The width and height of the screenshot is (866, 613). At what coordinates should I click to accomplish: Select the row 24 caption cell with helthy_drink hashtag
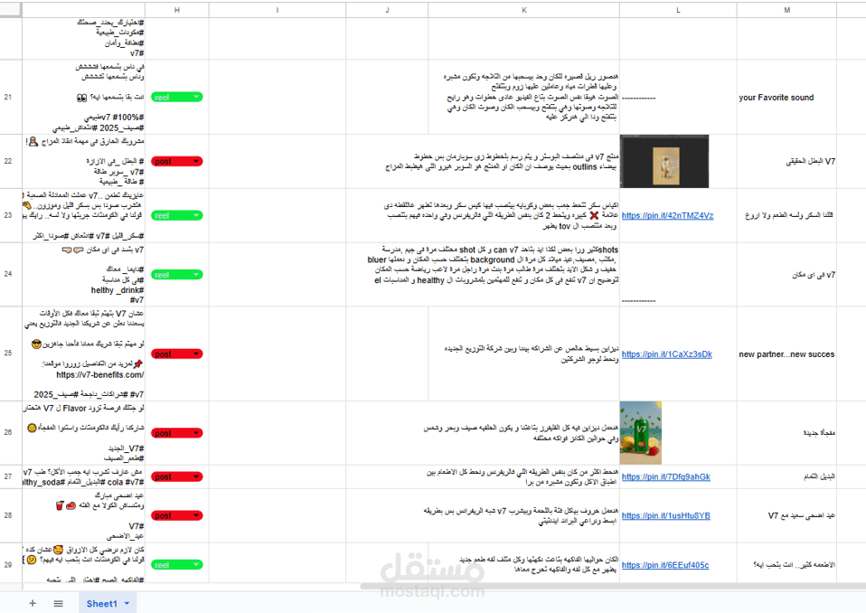point(83,275)
